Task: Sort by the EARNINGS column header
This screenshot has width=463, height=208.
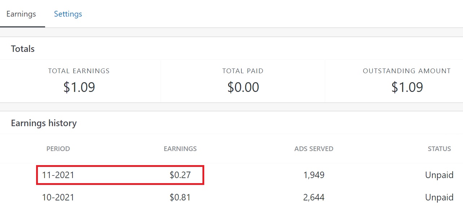Action: click(x=180, y=149)
